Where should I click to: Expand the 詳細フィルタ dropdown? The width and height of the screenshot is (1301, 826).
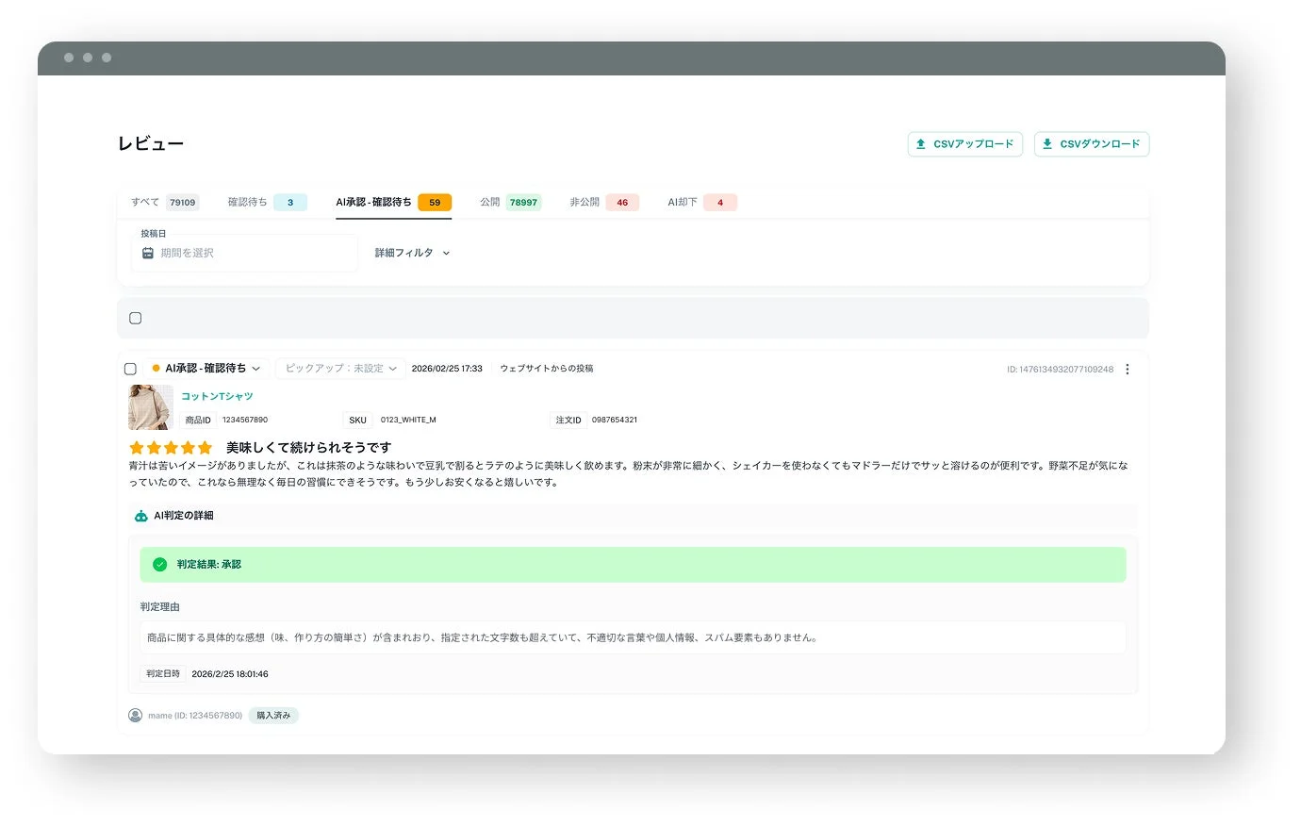tap(411, 253)
